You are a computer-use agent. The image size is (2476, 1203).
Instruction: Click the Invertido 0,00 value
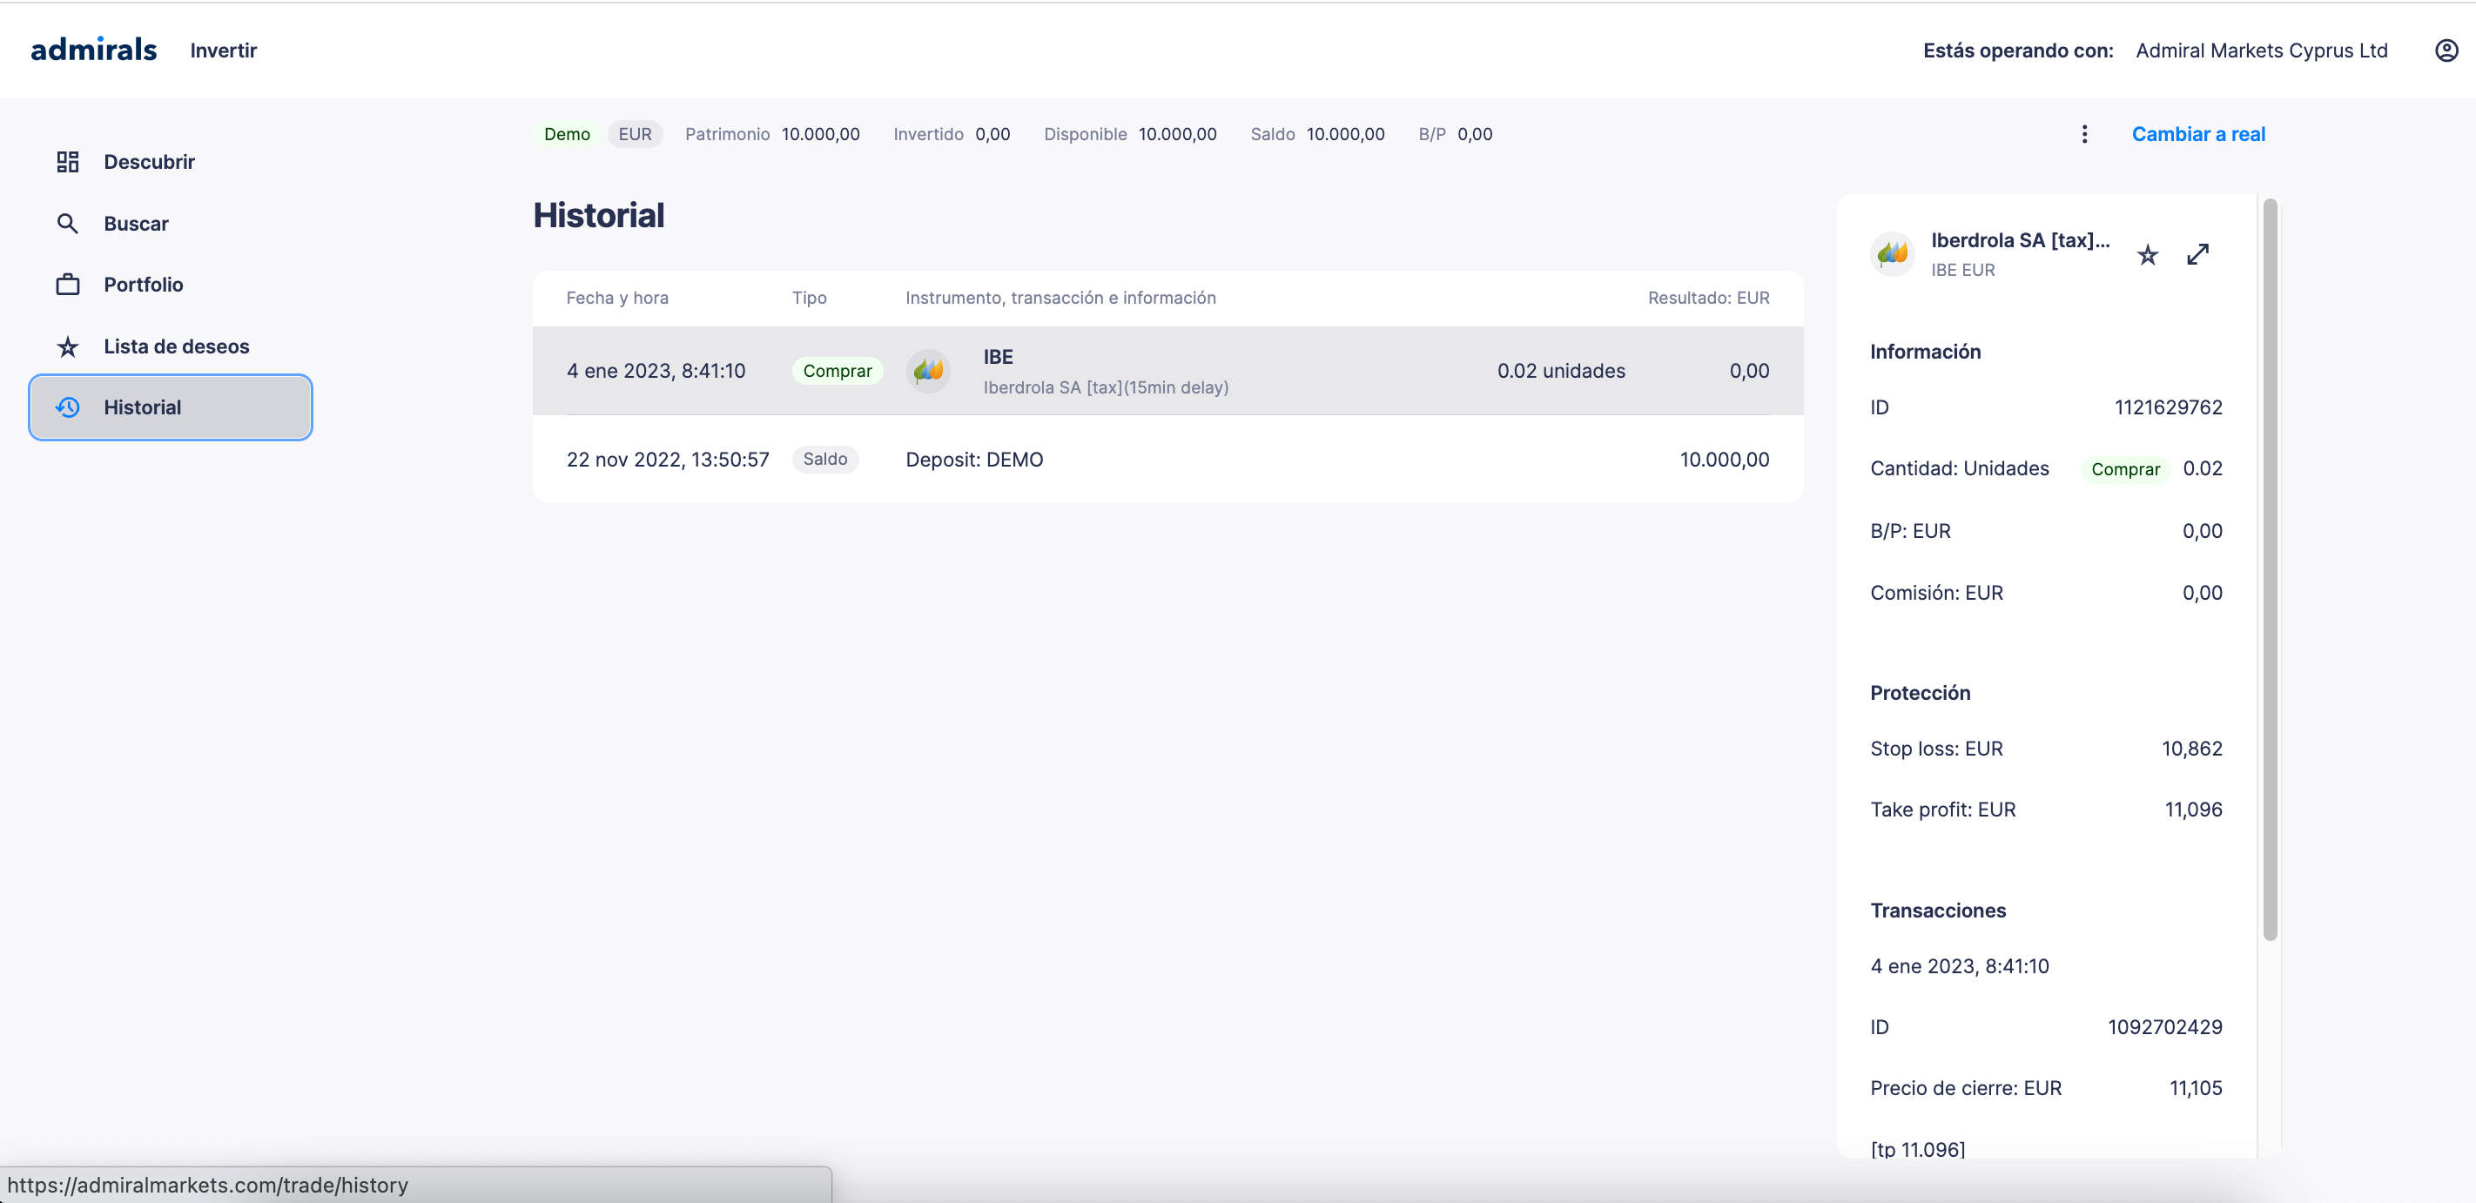pos(992,133)
